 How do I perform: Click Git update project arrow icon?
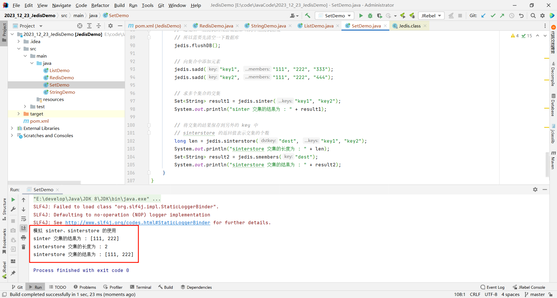pos(483,16)
